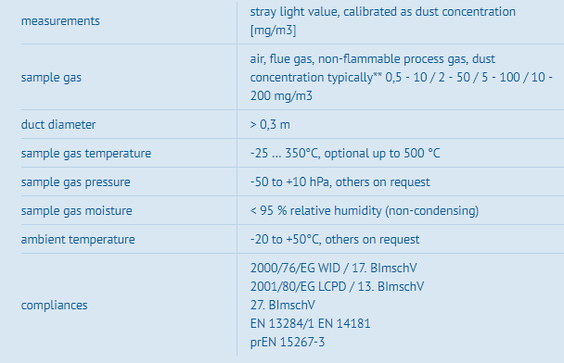Click the 'sample gas pressure' label

click(75, 182)
